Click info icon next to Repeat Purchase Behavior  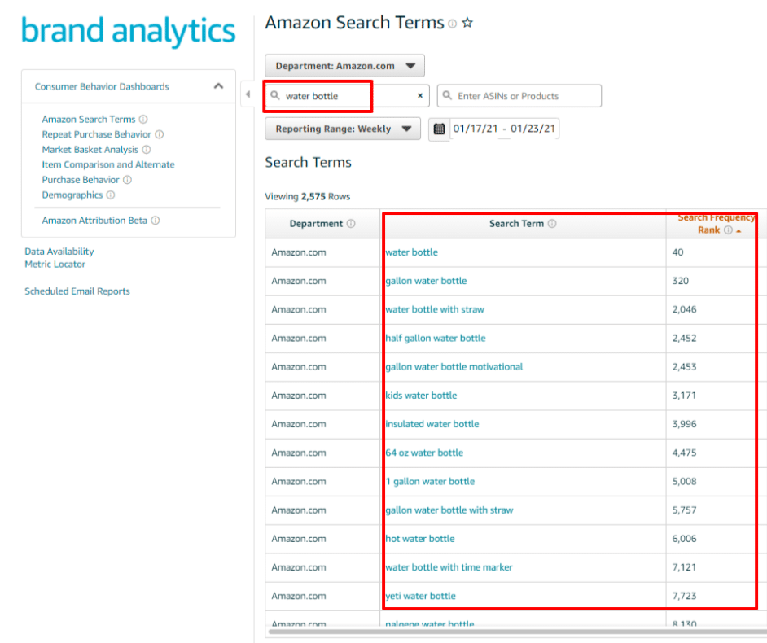[160, 134]
